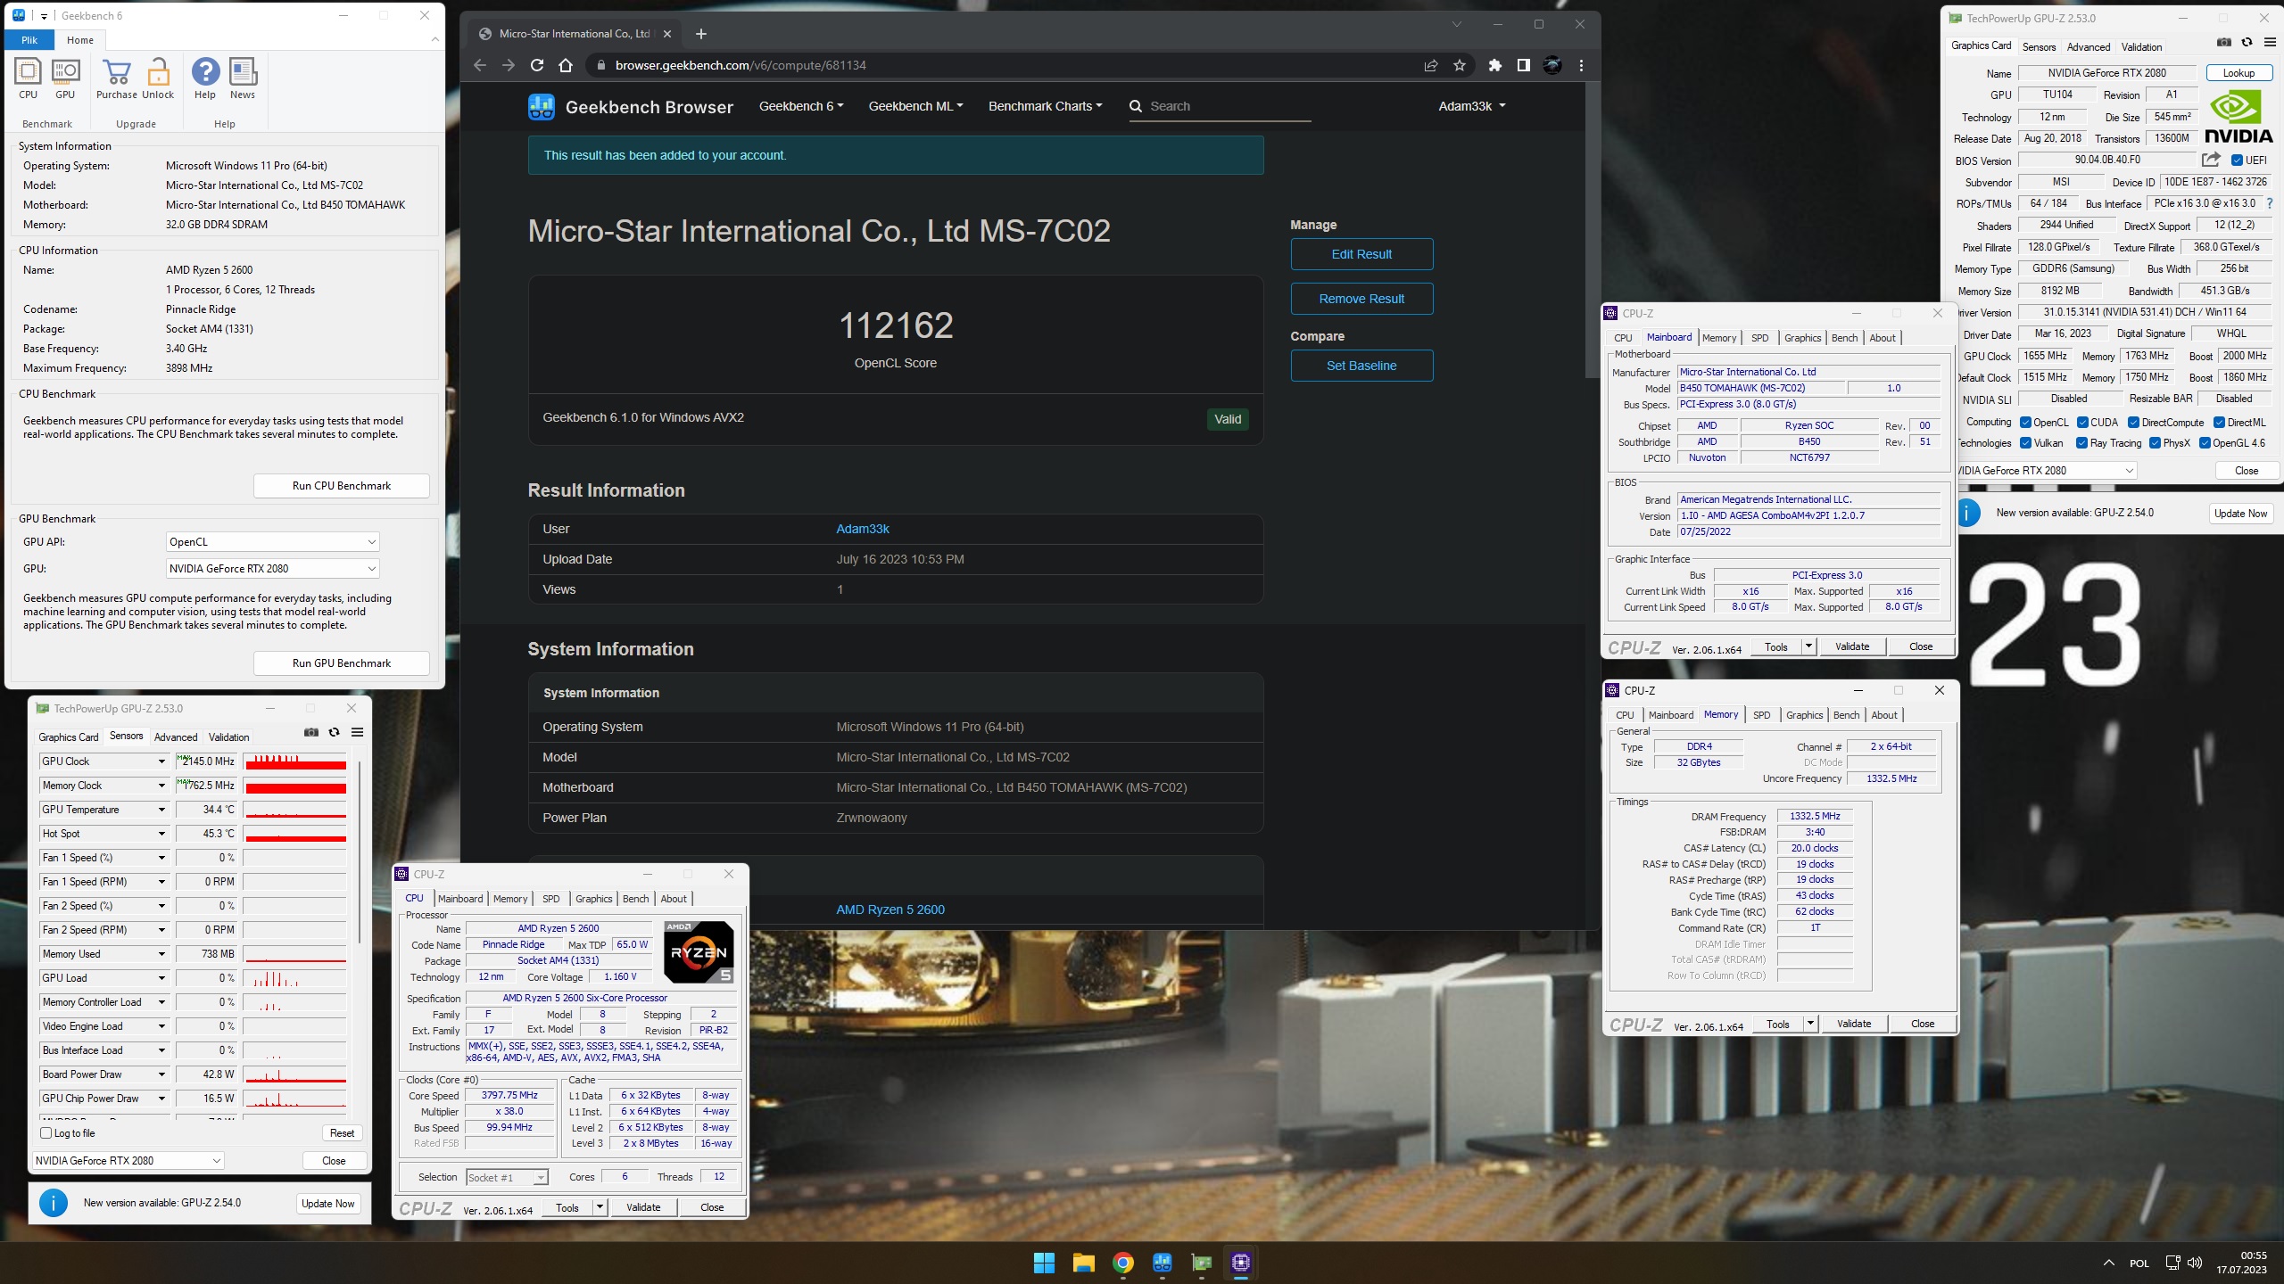2284x1284 pixels.
Task: Open the Bench tab in CPU-Z Memory window
Action: 1846,715
